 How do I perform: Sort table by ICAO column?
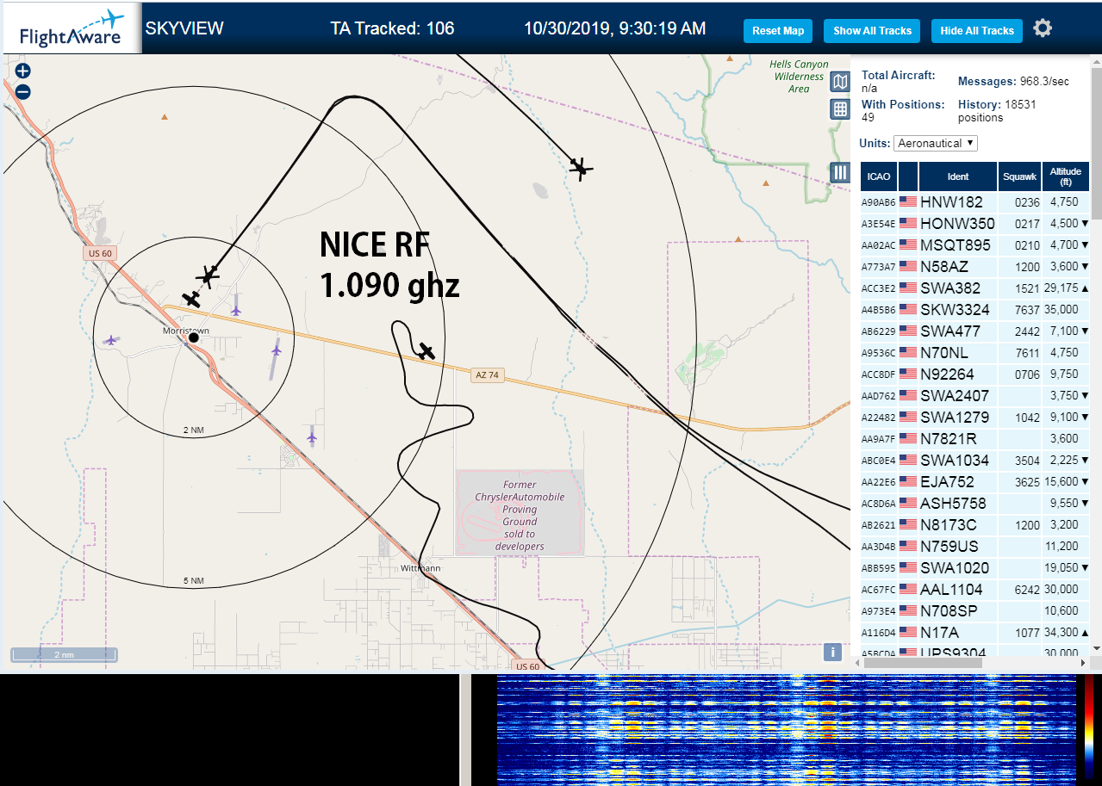pyautogui.click(x=879, y=176)
